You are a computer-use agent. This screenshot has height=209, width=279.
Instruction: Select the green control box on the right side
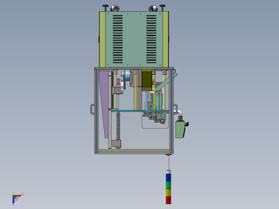tap(180, 129)
